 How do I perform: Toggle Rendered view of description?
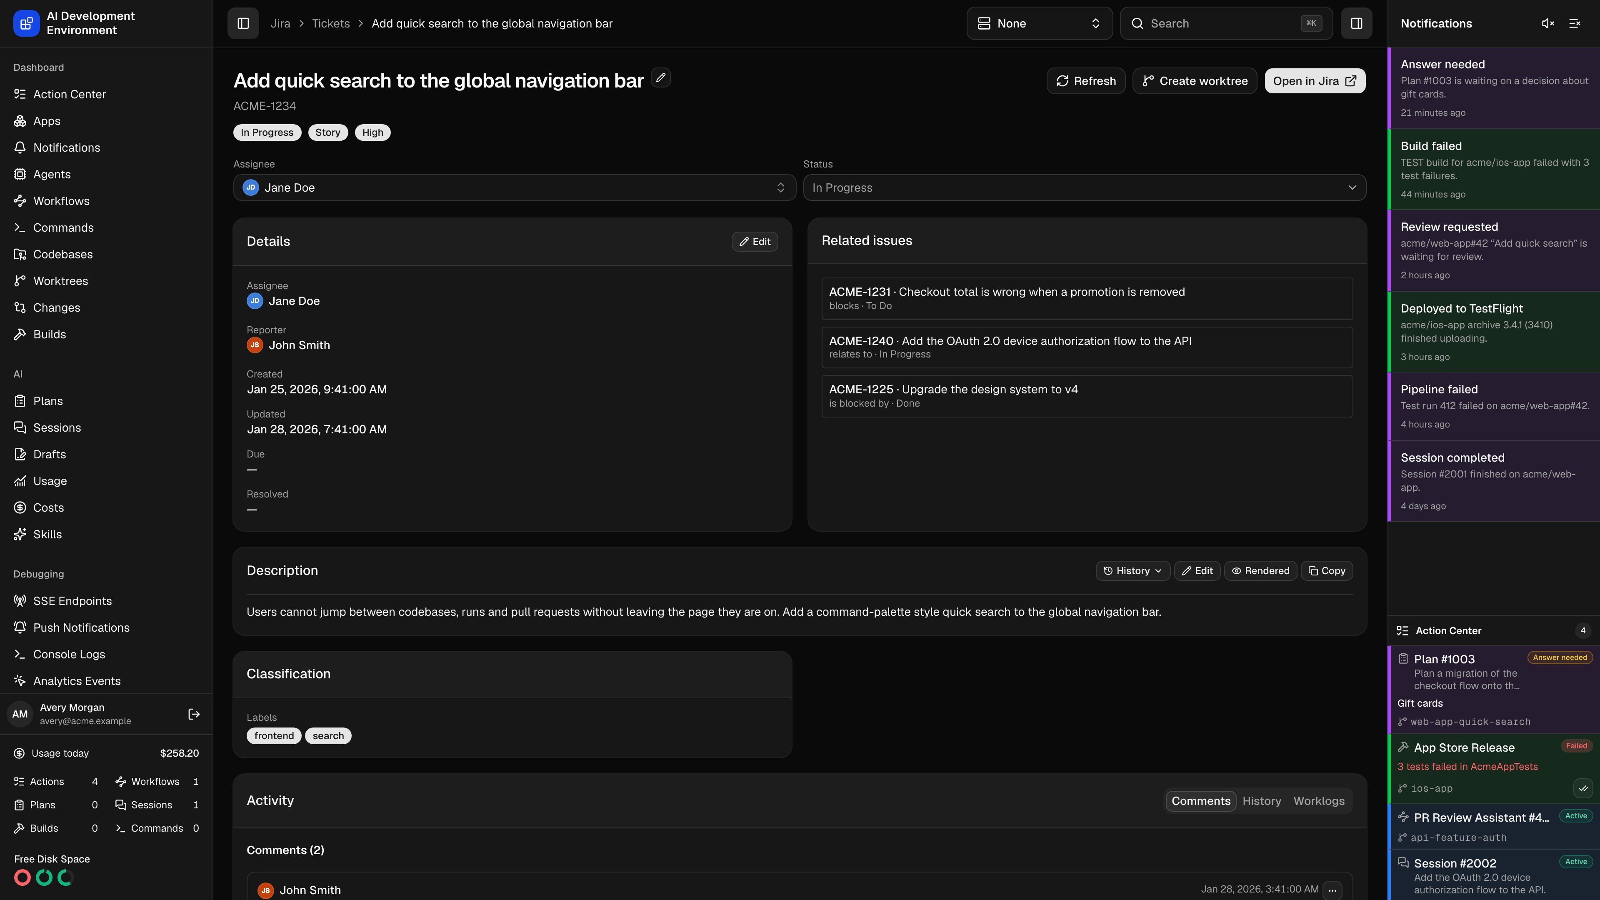tap(1260, 571)
